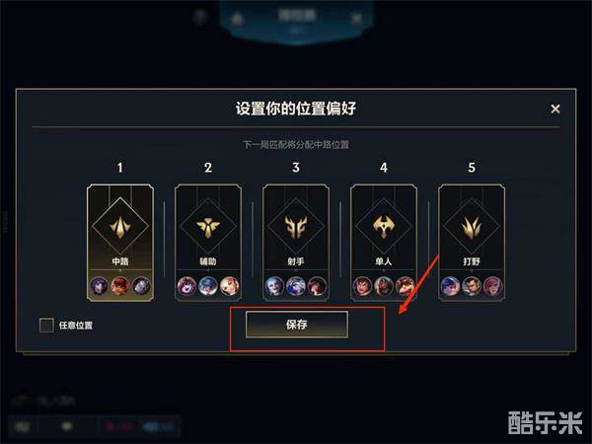Click middle champion portrait under 打野
The height and width of the screenshot is (444, 592).
coord(472,286)
